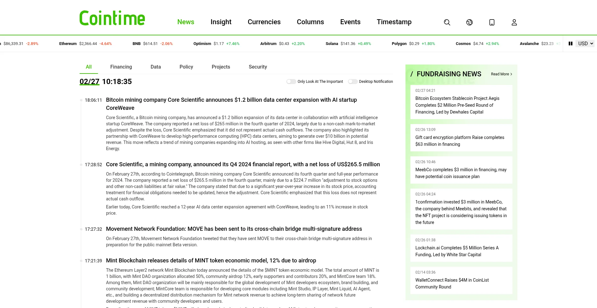This screenshot has height=308, width=597.
Task: Open the News menu
Action: [x=186, y=22]
